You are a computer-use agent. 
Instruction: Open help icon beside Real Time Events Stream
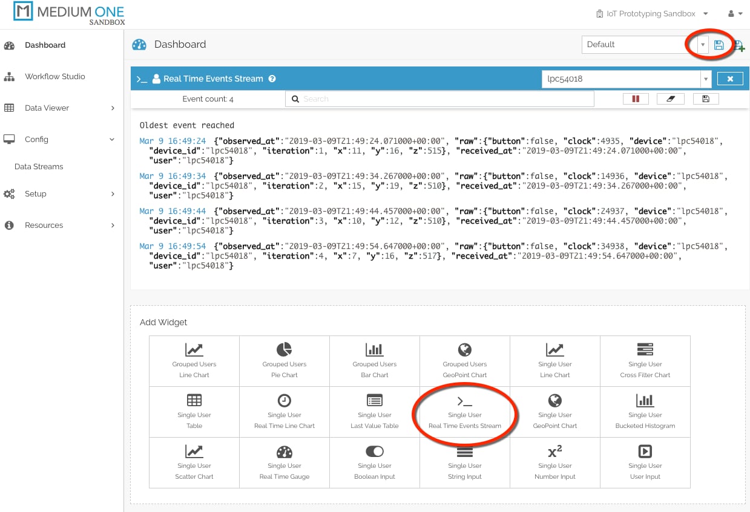coord(272,79)
